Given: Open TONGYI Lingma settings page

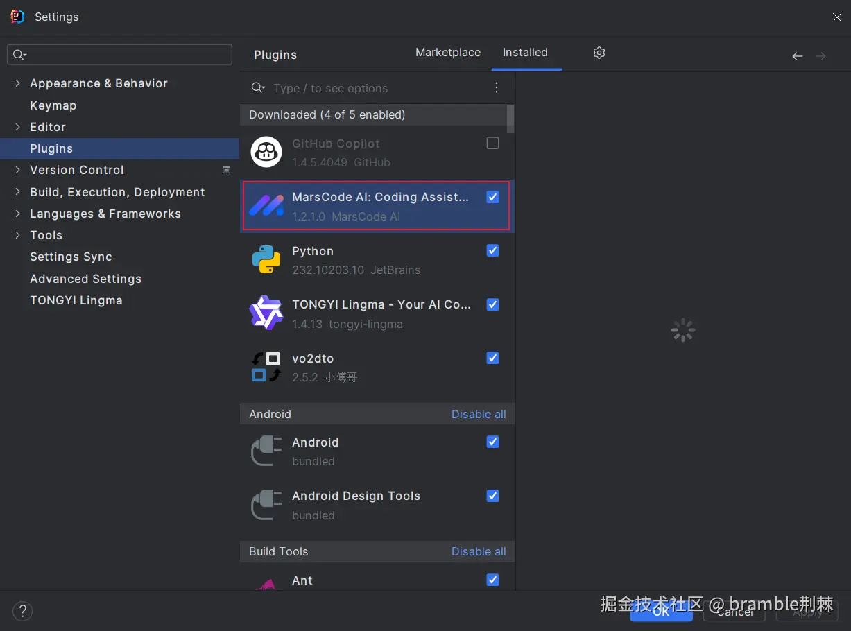Looking at the screenshot, I should [x=76, y=300].
